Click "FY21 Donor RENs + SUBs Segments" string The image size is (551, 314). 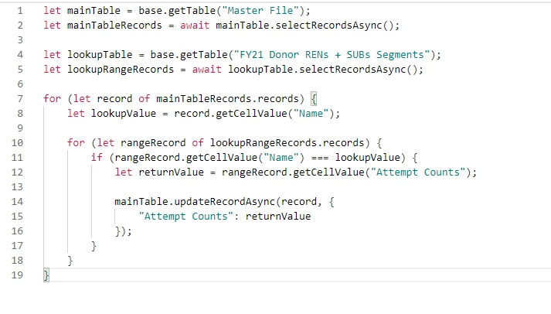332,55
